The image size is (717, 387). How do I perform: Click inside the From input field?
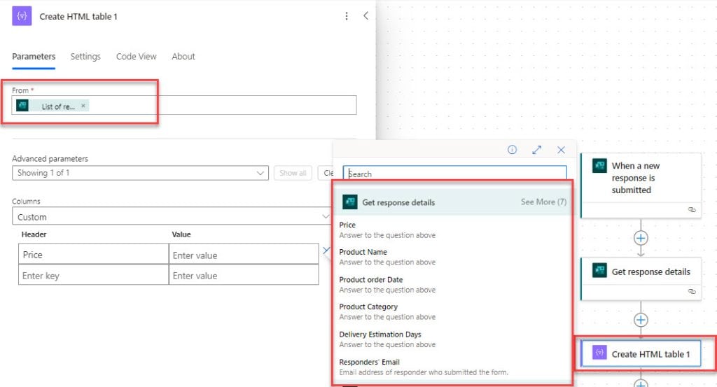[x=184, y=105]
